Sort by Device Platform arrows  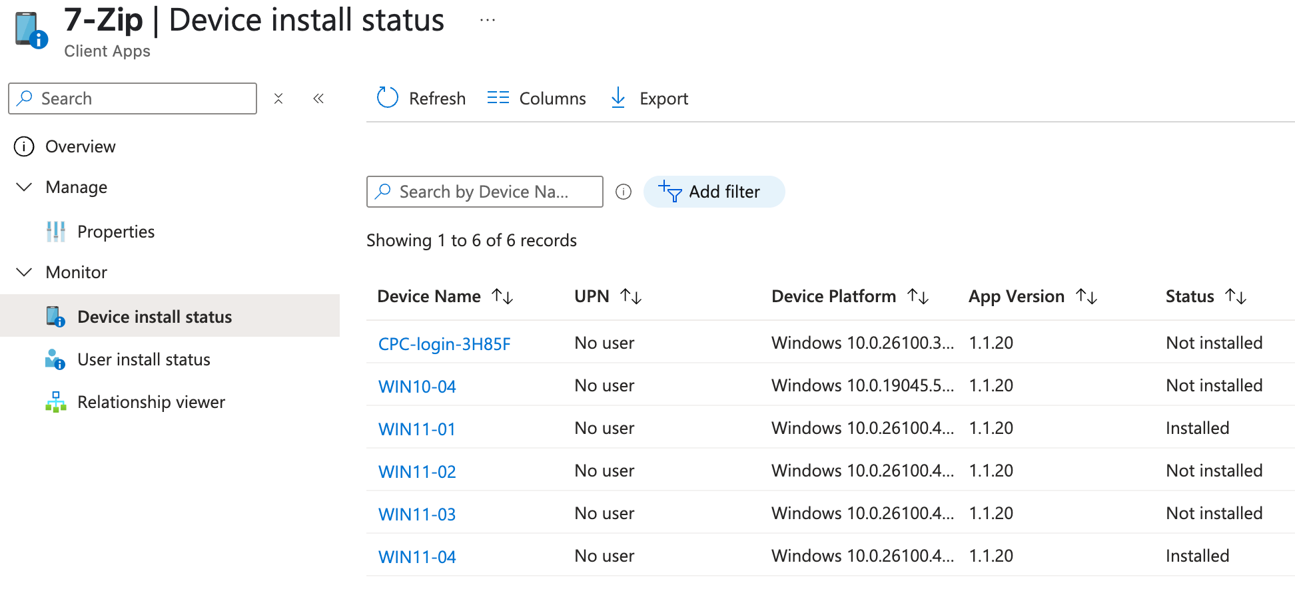tap(918, 296)
